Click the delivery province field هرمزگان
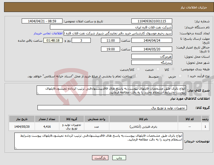Screen dimensions: 214x165 pos(152,56)
